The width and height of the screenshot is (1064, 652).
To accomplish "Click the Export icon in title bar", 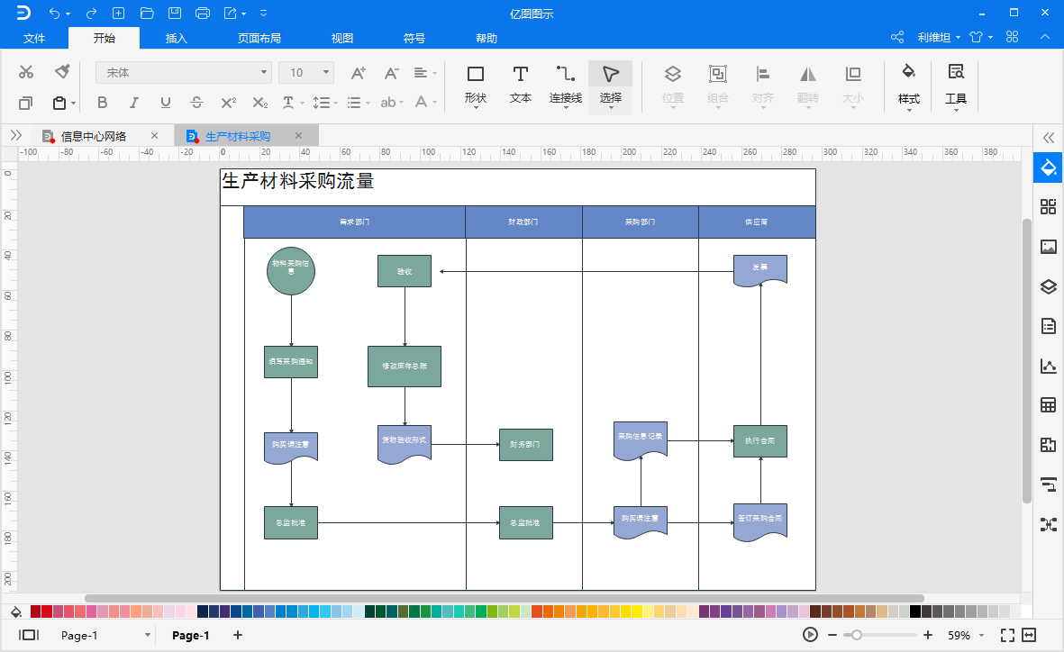I will 231,13.
